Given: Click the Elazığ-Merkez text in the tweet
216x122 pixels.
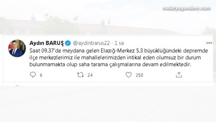Looking at the screenshot, I should (118, 51).
